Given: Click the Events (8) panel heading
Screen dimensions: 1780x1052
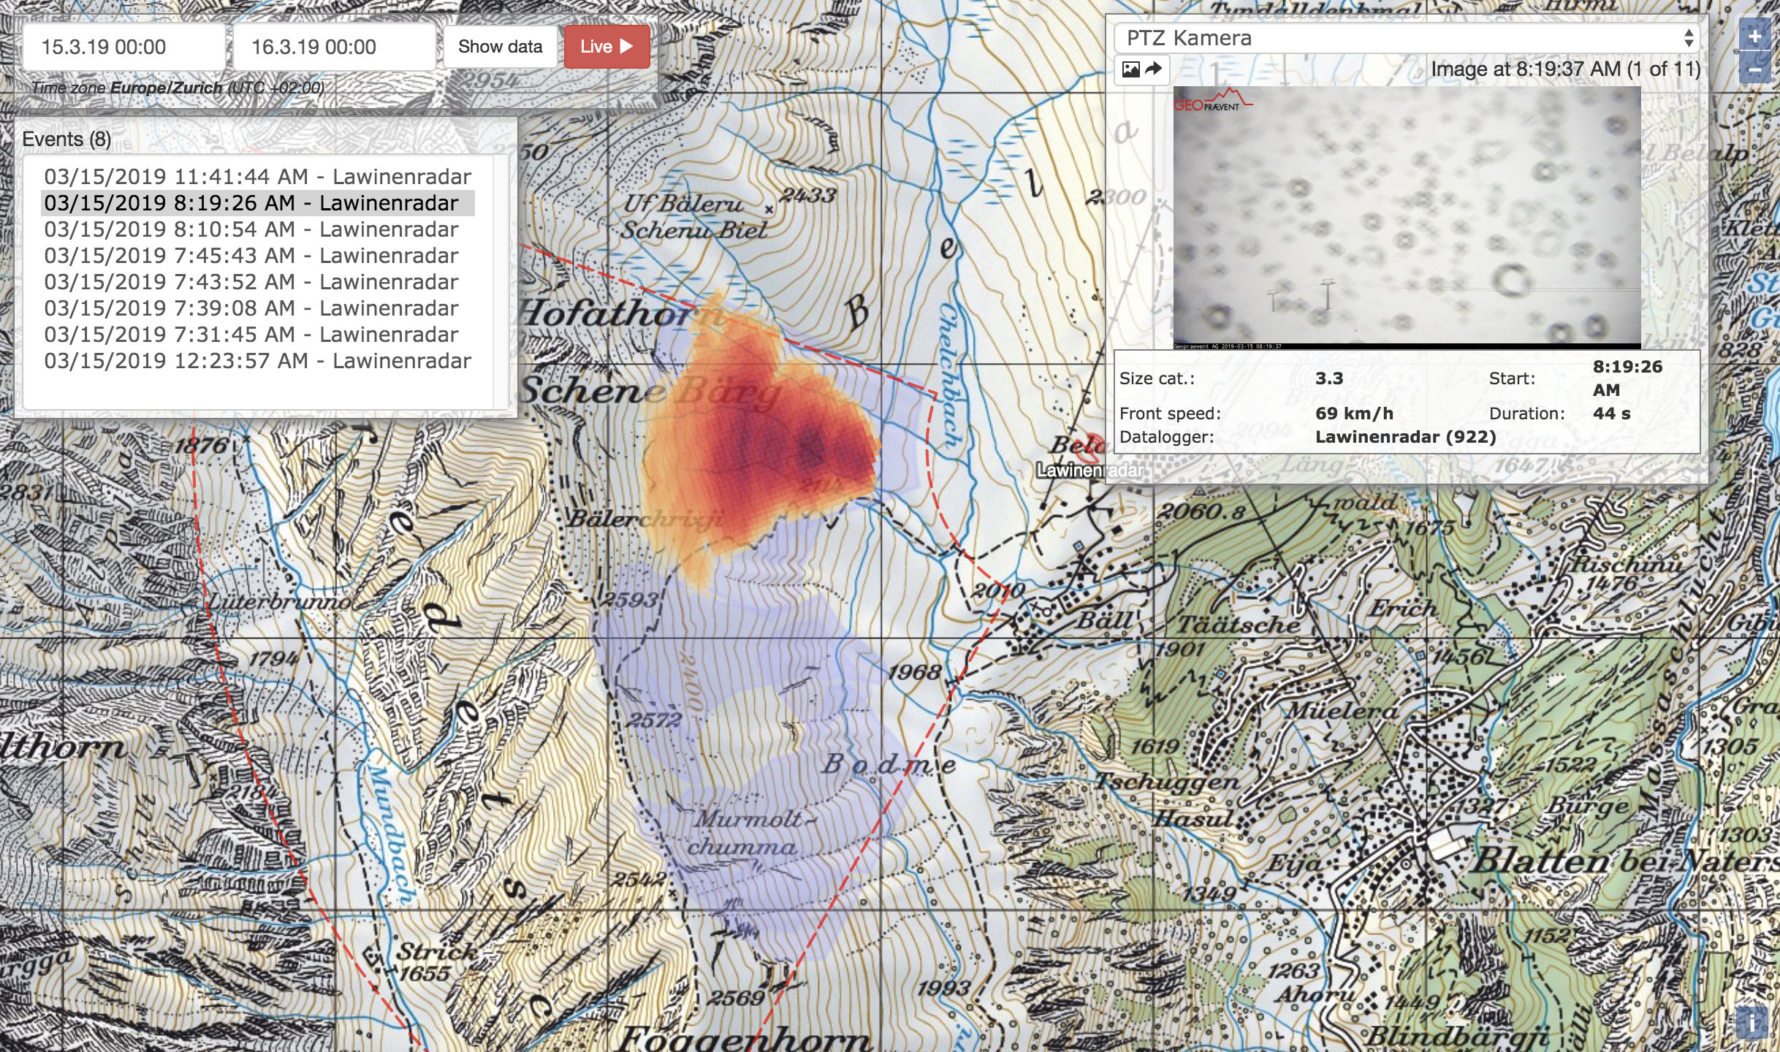Looking at the screenshot, I should point(66,139).
